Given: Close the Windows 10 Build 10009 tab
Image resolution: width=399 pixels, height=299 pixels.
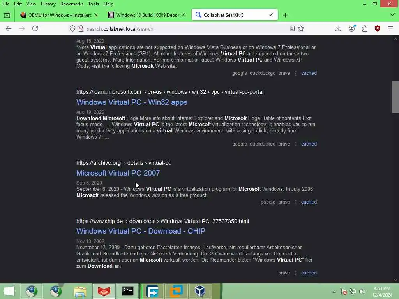Looking at the screenshot, I should pyautogui.click(x=184, y=15).
